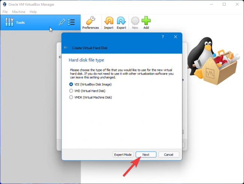
Task: Click the Next button
Action: coord(146,155)
